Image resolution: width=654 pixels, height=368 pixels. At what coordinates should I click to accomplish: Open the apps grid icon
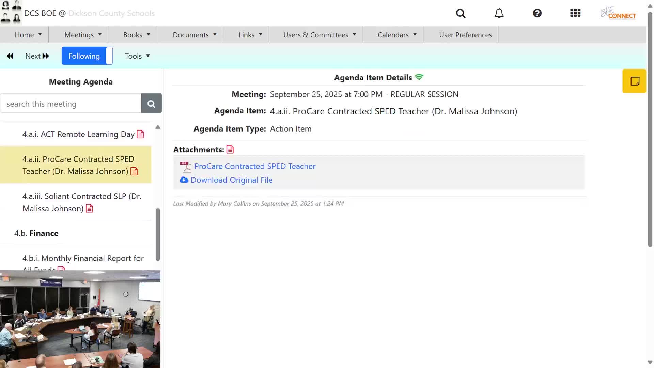pos(575,13)
